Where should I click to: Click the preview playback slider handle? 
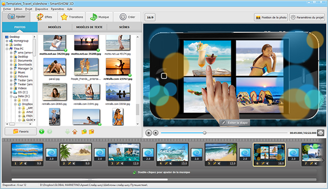coord(205,133)
